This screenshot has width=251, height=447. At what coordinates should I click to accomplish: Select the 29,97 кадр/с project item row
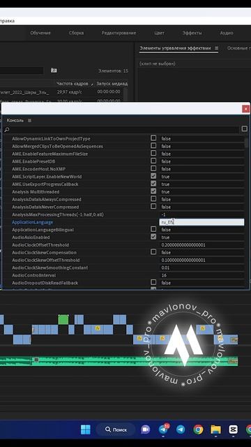(x=62, y=92)
